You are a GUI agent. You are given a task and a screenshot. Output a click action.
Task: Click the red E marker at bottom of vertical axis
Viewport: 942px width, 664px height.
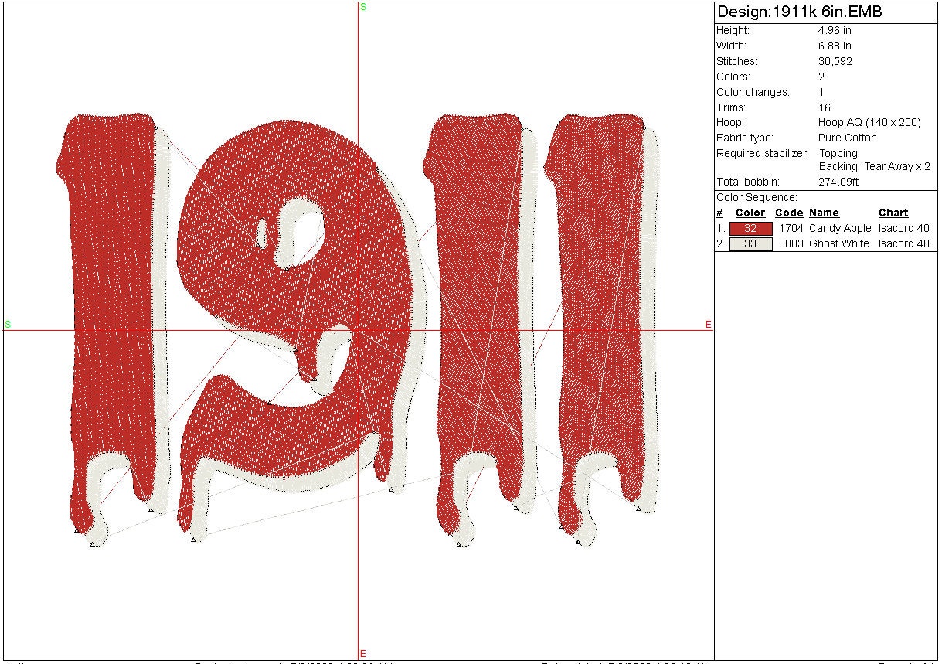(x=362, y=654)
